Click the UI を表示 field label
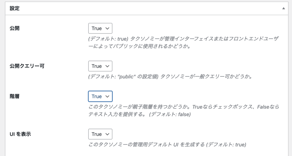This screenshot has width=292, height=156. click(x=20, y=134)
